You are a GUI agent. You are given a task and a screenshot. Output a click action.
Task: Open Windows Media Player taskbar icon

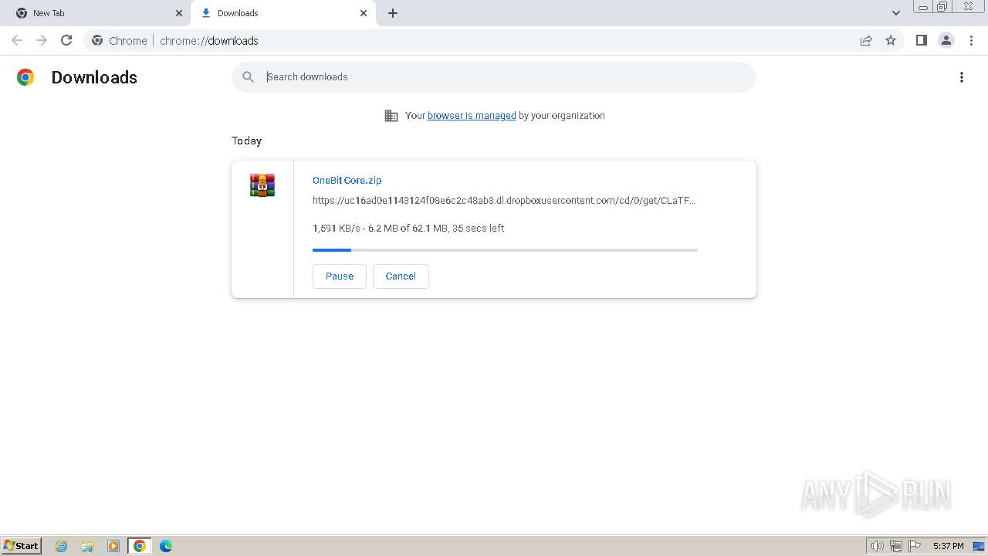[113, 546]
